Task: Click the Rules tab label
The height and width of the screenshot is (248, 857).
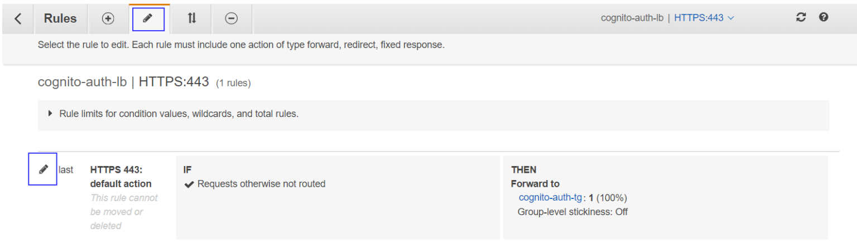Action: tap(60, 18)
